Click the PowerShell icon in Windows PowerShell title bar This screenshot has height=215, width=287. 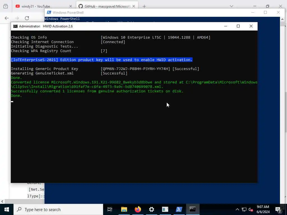tap(49, 12)
